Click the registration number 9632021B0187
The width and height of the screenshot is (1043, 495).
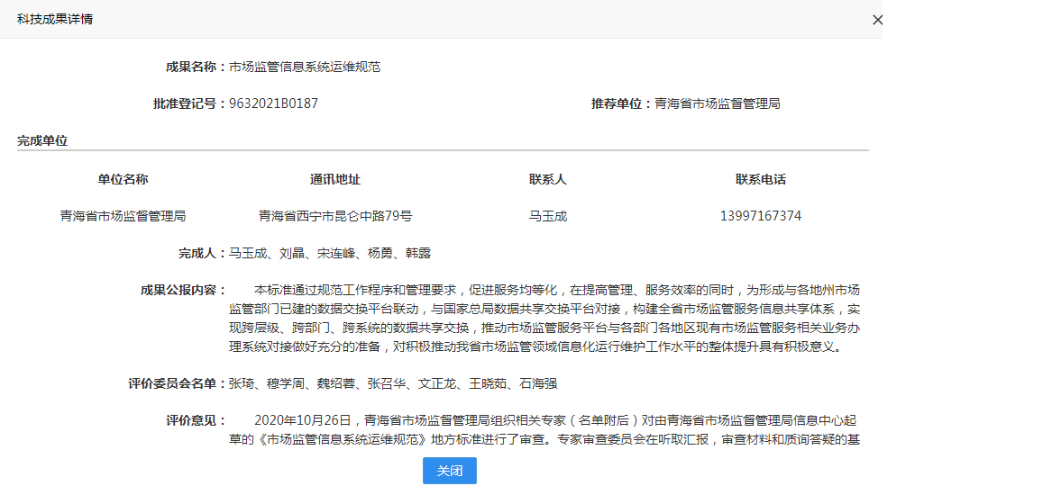(273, 103)
